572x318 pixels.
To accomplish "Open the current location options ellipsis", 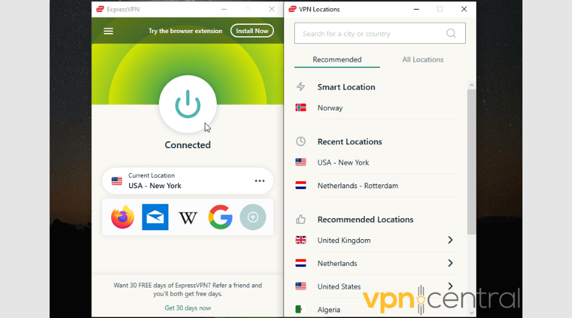I will pos(260,181).
